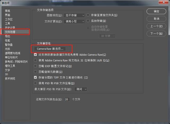The width and height of the screenshot is (170, 124).
Task: Select 性能 category in sidebar
Action: (x=7, y=40)
